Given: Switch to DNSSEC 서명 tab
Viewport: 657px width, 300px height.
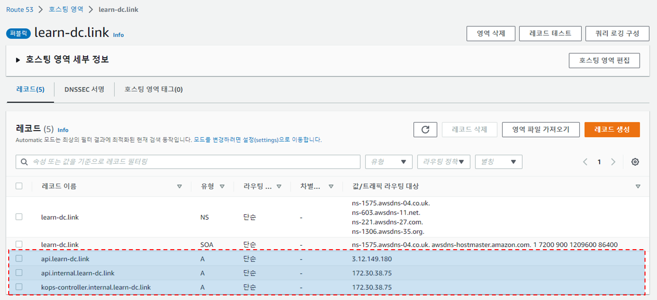Looking at the screenshot, I should pos(84,90).
